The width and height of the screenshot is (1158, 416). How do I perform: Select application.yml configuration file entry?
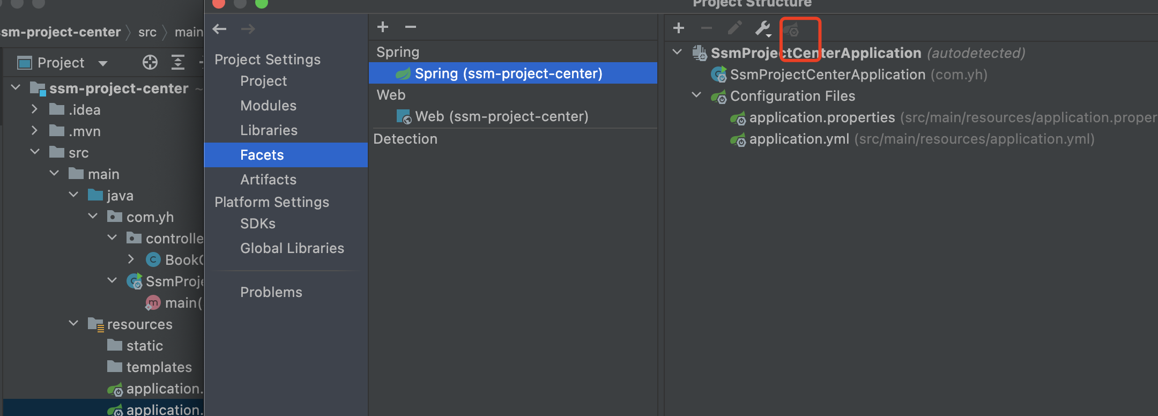pos(799,139)
